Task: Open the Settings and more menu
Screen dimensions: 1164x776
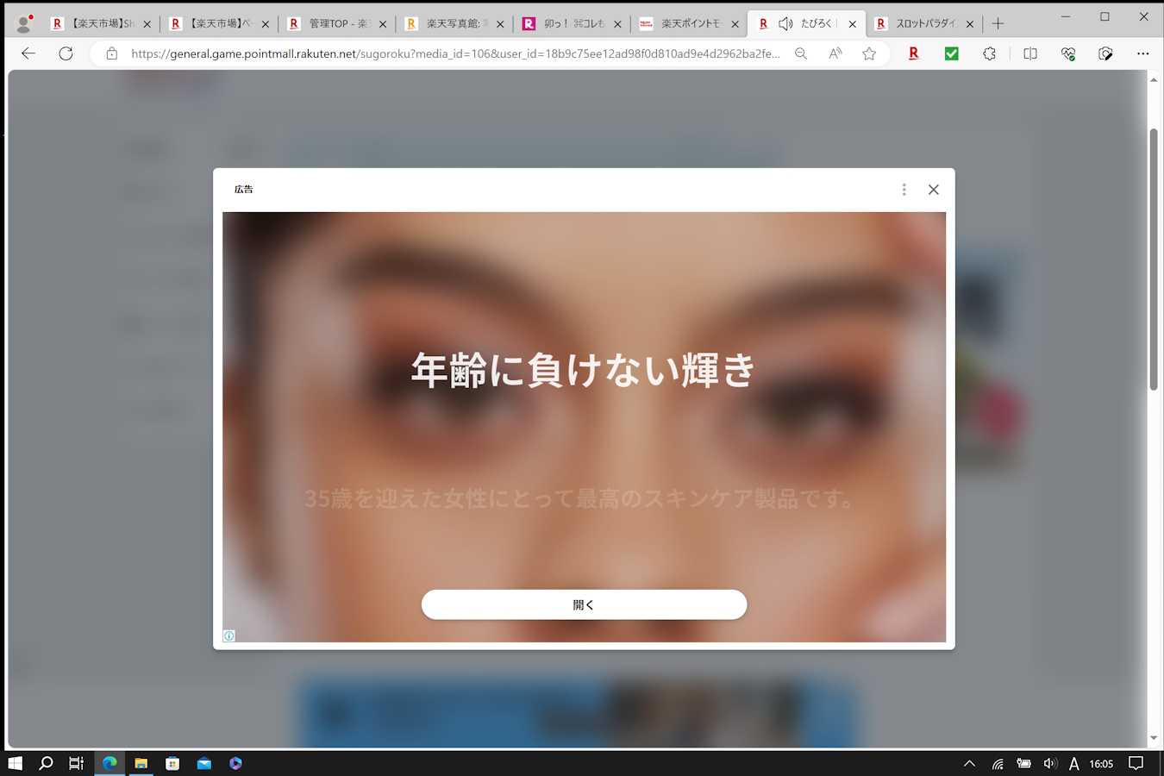Action: [x=1143, y=53]
